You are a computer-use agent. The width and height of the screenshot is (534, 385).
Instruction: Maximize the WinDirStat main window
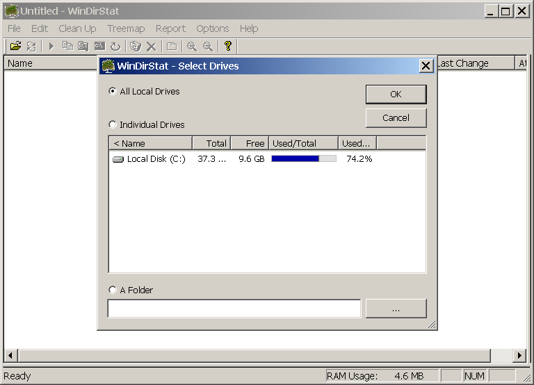click(x=505, y=11)
